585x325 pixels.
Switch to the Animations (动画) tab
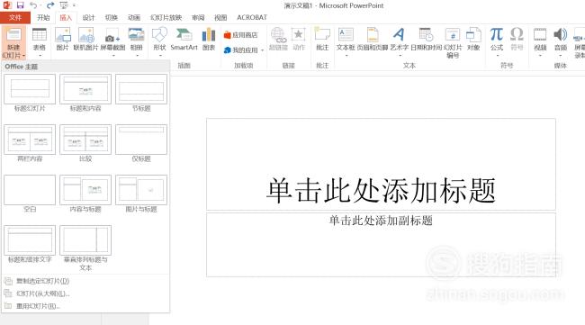(x=134, y=17)
